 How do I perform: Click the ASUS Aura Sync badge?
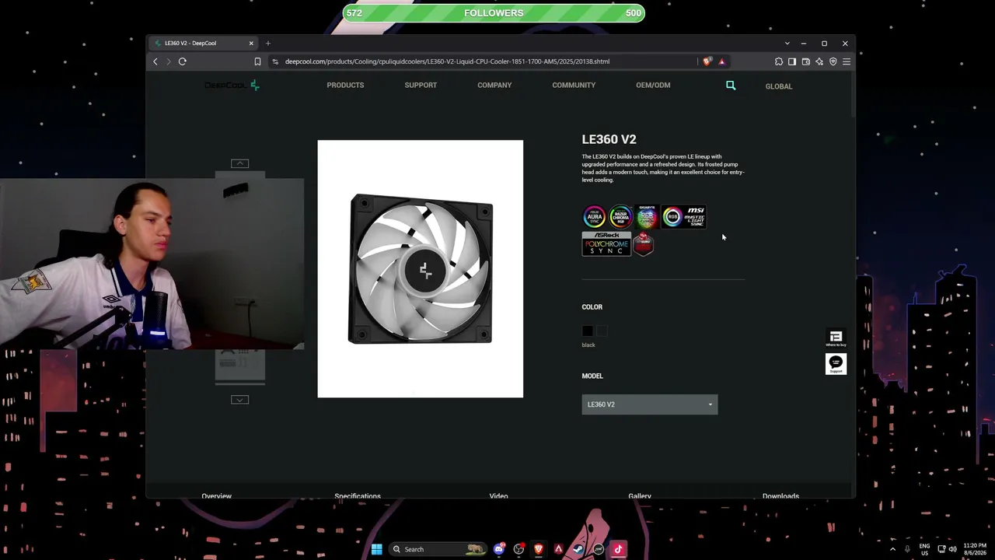point(594,217)
